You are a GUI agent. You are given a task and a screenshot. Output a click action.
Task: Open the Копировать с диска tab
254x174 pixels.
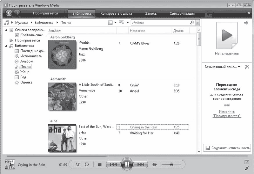pos(116,14)
